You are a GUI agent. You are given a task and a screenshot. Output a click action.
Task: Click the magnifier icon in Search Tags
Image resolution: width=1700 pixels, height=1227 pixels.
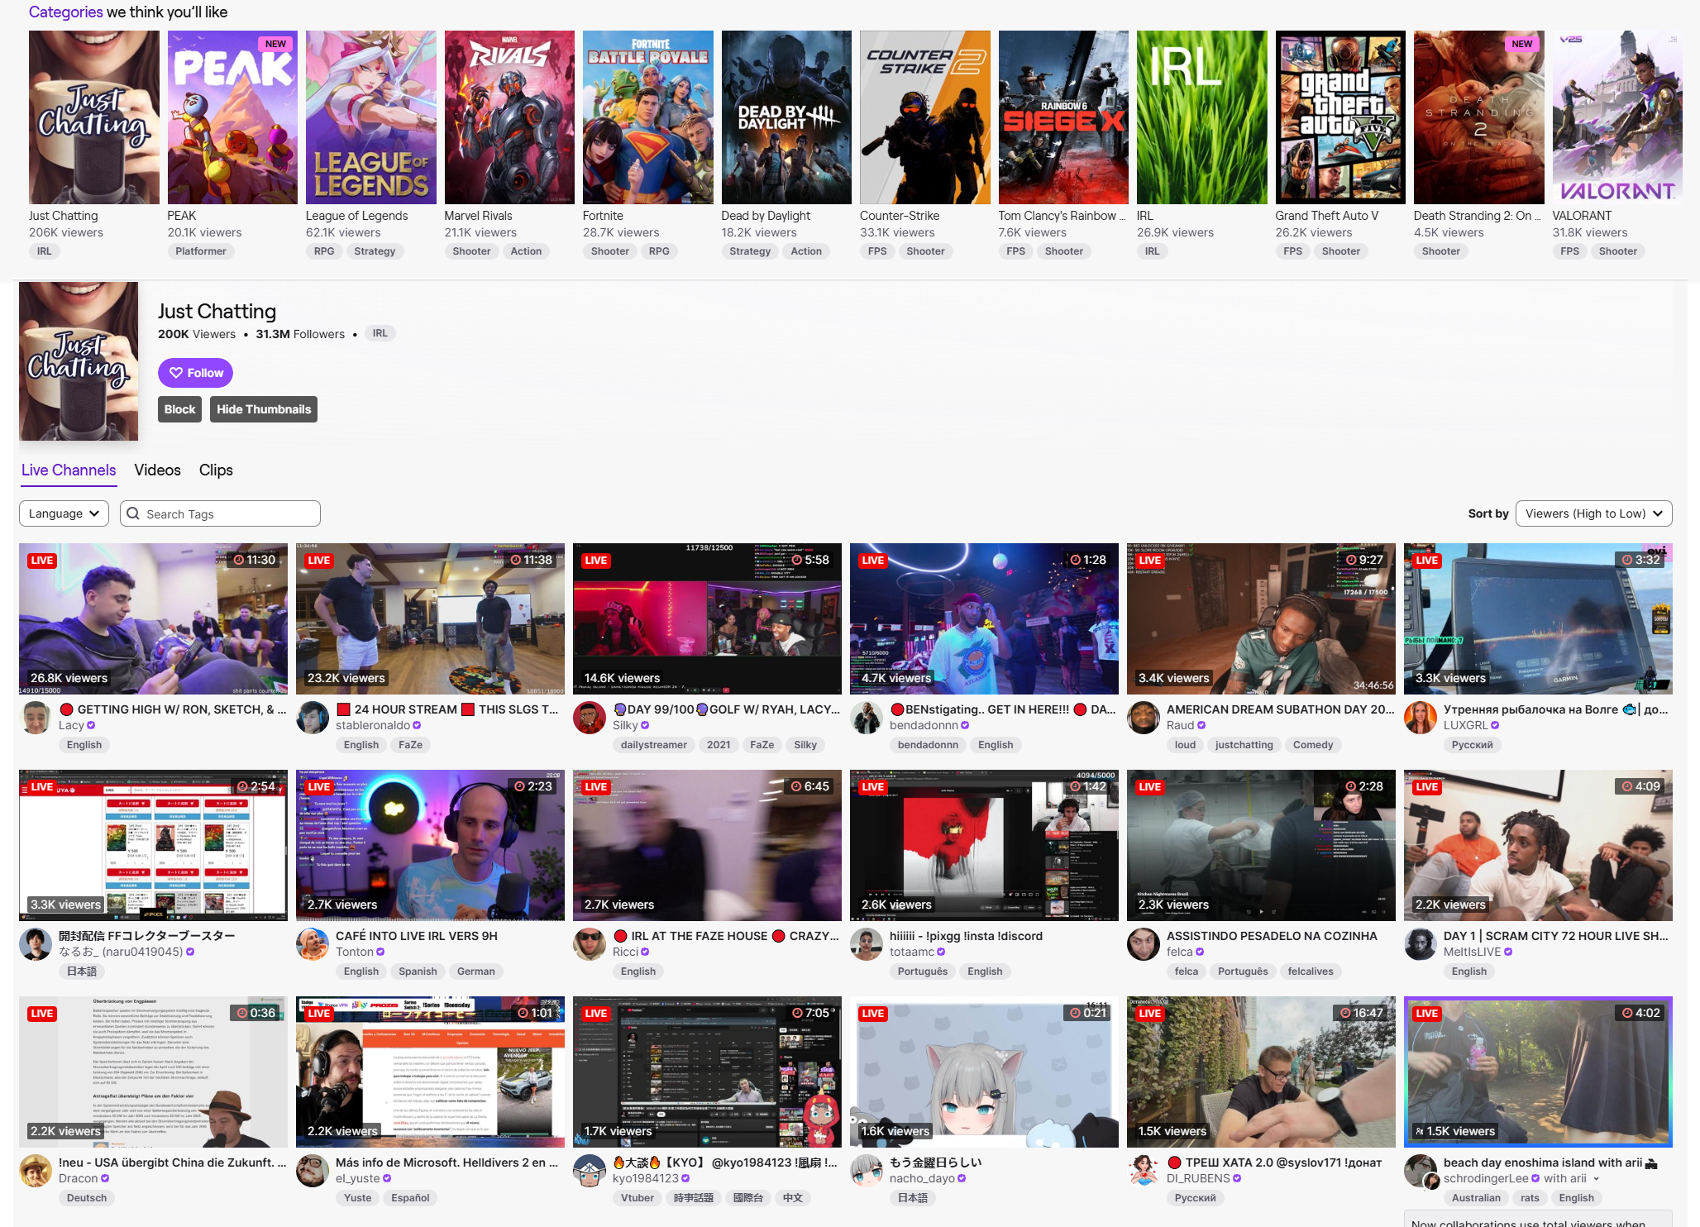(133, 513)
